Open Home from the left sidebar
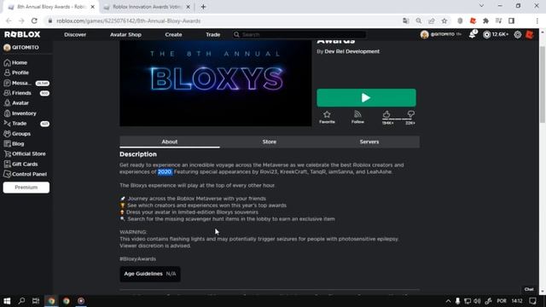Image resolution: width=546 pixels, height=307 pixels. pos(15,62)
